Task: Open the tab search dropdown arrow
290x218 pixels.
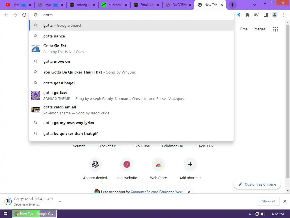Action: (x=255, y=5)
